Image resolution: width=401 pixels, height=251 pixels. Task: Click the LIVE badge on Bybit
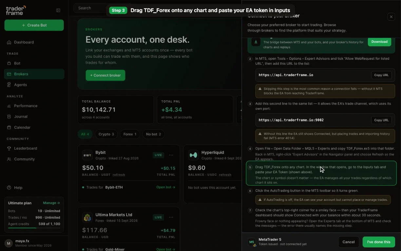159,155
